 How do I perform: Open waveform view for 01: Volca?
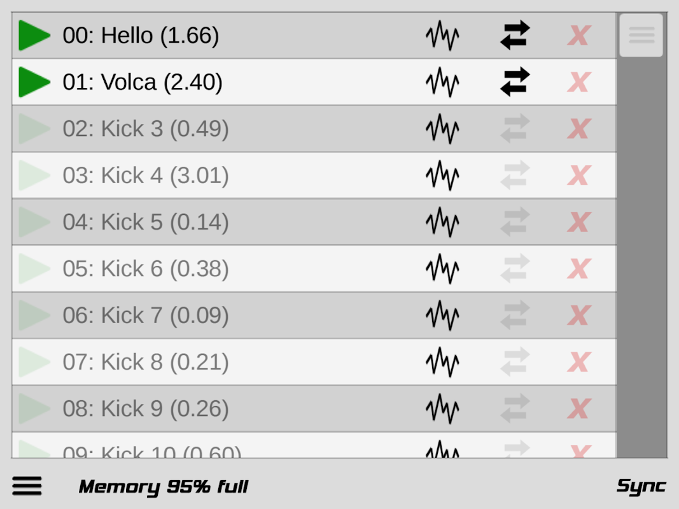(442, 82)
